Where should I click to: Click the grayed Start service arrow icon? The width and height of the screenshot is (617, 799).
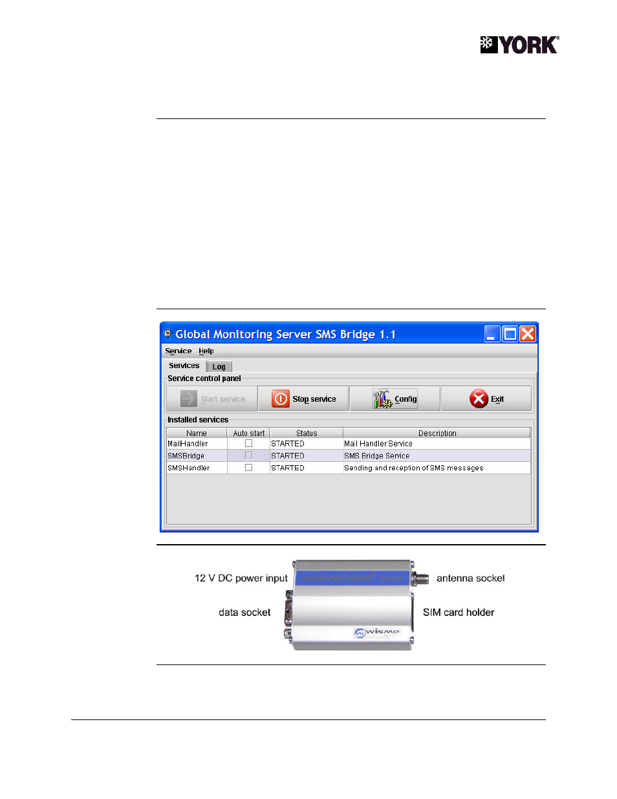[189, 399]
